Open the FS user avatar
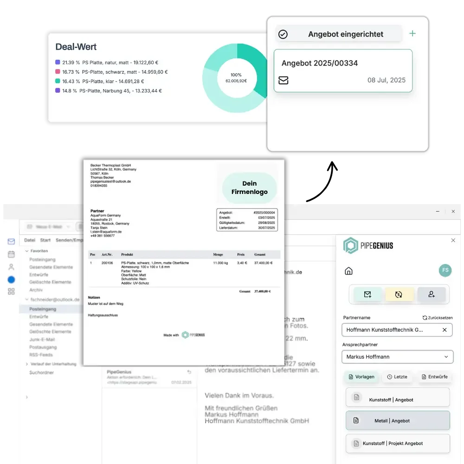This screenshot has height=464, width=464. (445, 270)
